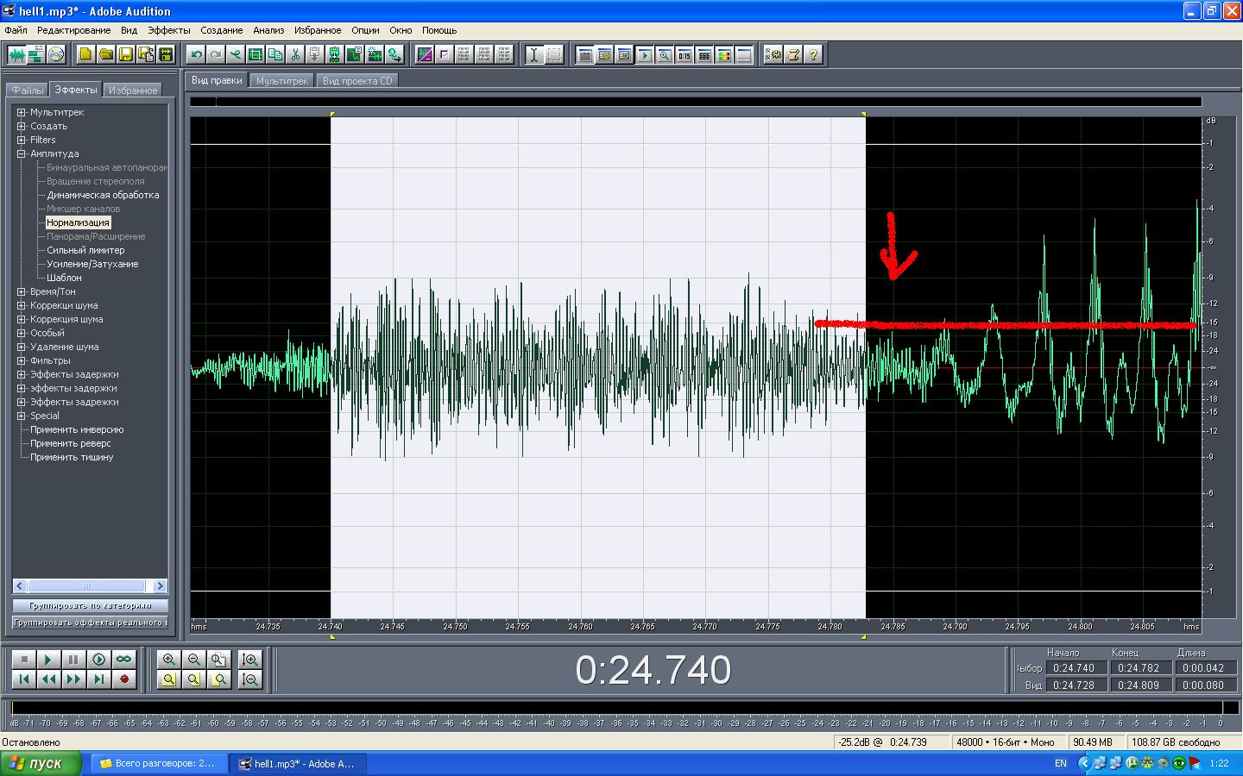Select Нормализация in the effects list
The width and height of the screenshot is (1243, 776).
(x=78, y=222)
